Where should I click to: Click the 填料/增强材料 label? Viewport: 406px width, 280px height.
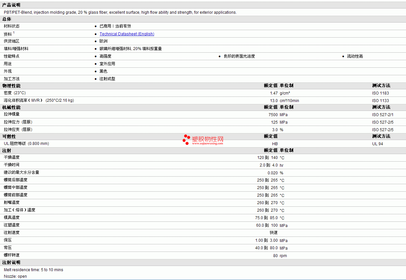point(16,49)
